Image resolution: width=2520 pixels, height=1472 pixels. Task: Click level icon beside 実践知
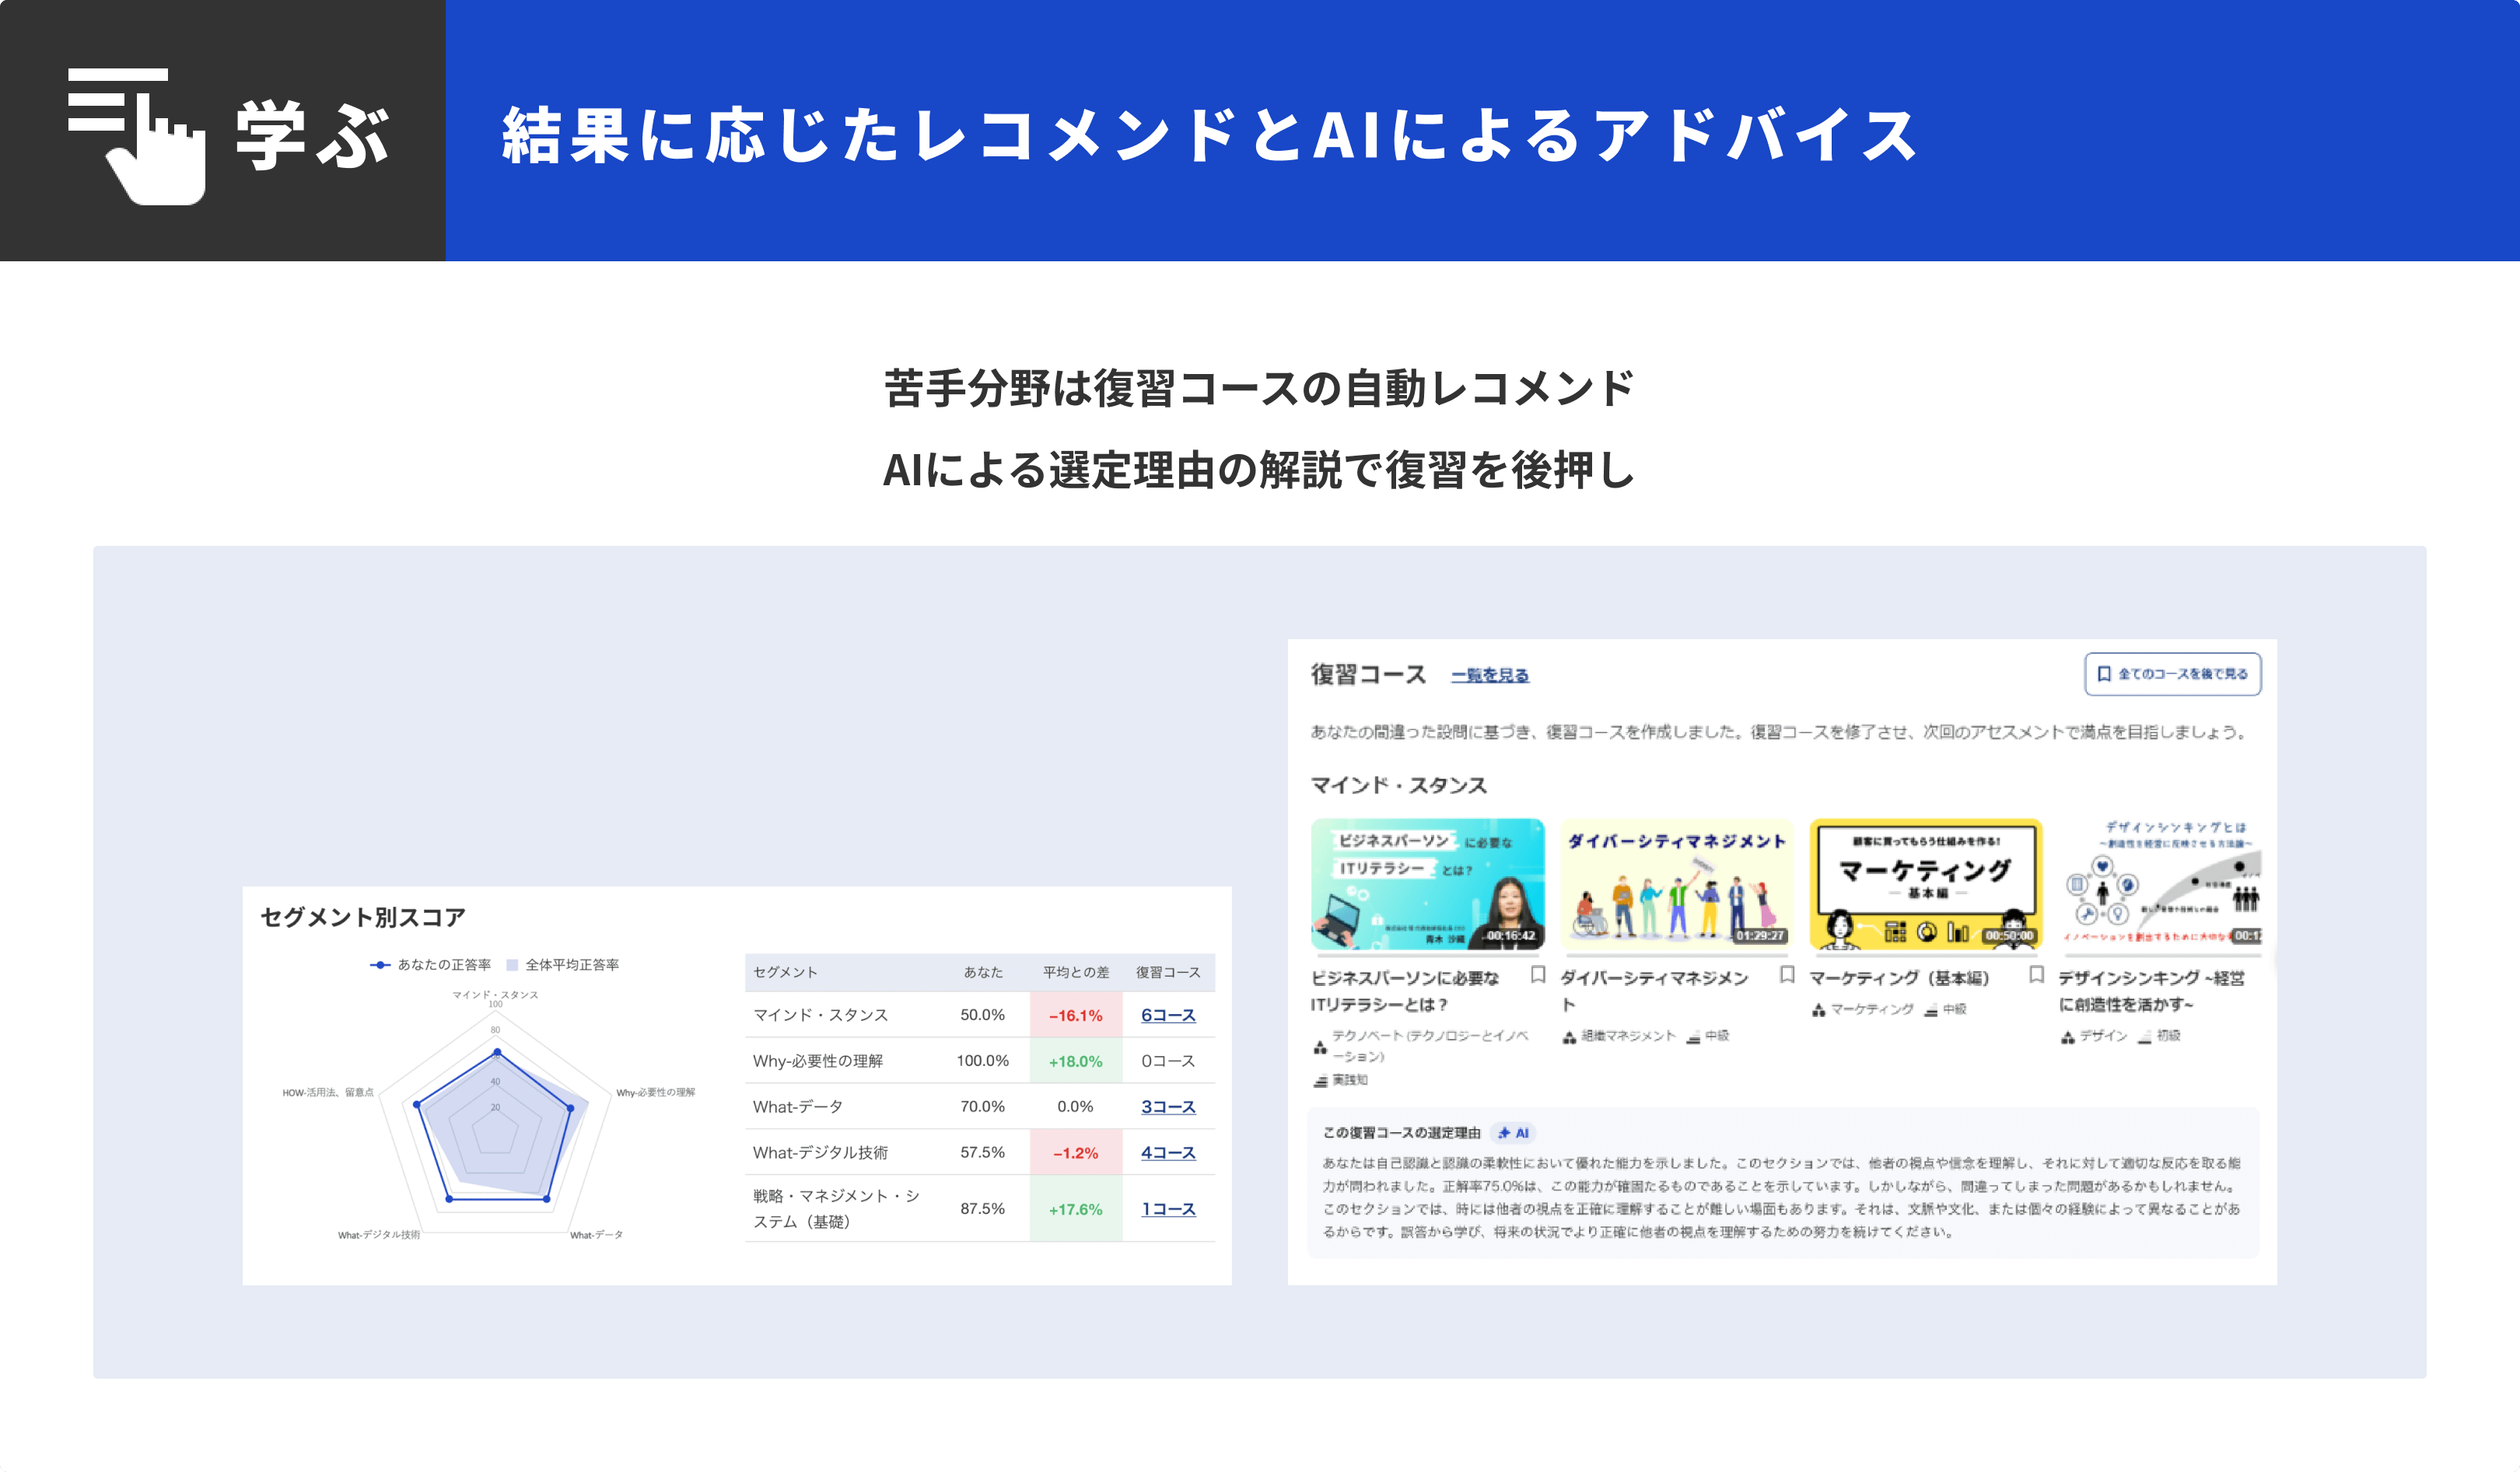click(x=1320, y=1081)
